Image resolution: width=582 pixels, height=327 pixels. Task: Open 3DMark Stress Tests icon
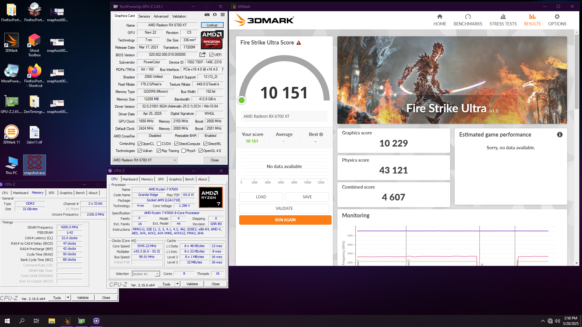point(503,17)
